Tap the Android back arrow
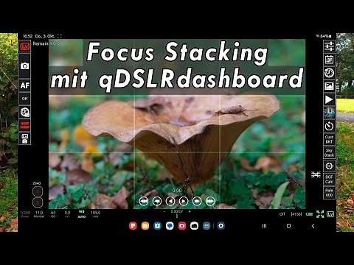The image size is (354, 265). click(x=313, y=226)
